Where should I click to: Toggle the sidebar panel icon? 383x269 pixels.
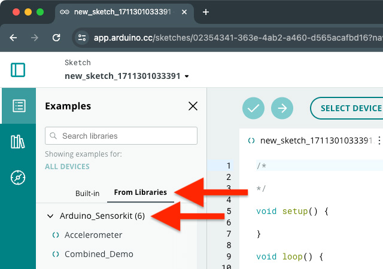(18, 69)
